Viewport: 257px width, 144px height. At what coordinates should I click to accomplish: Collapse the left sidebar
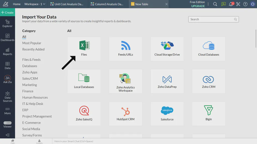[x=7, y=135]
